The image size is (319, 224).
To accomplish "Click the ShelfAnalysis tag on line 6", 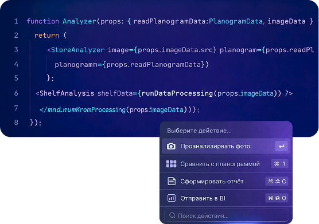I will [67, 93].
